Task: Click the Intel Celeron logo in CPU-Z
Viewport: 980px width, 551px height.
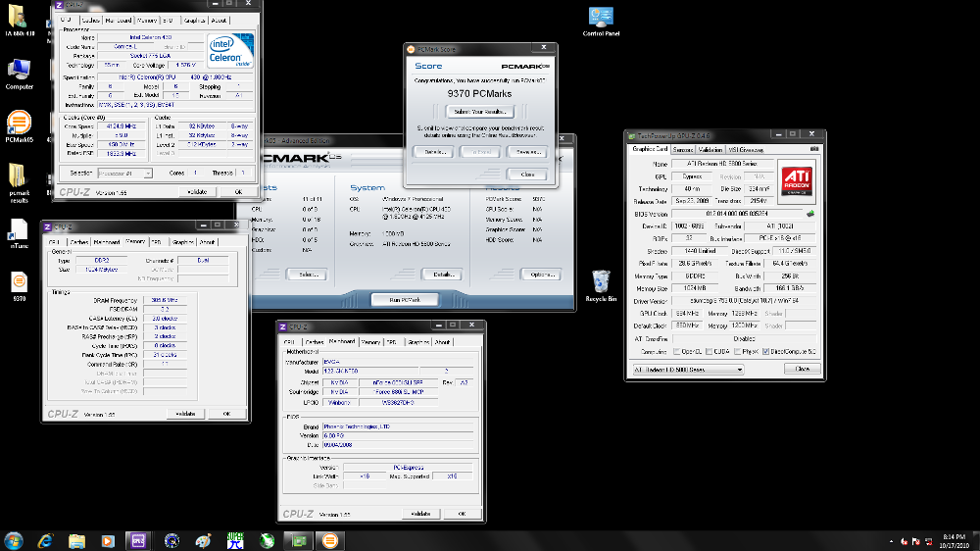Action: click(230, 51)
